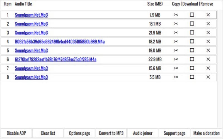Remove the 18.1 MB item

(x=208, y=24)
